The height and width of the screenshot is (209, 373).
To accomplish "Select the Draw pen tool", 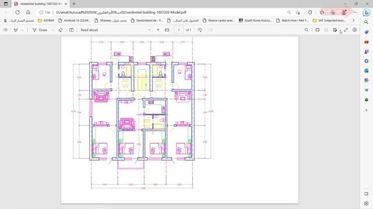I will (x=40, y=30).
